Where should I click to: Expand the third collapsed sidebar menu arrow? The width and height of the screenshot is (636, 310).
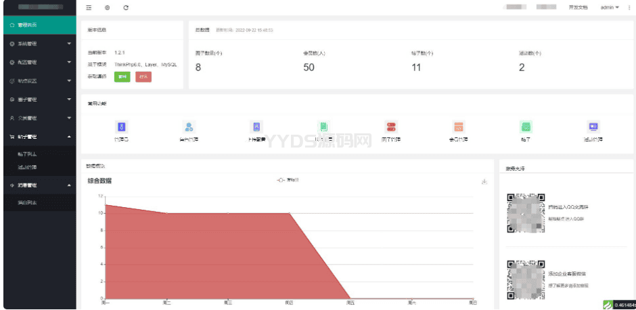[x=69, y=81]
